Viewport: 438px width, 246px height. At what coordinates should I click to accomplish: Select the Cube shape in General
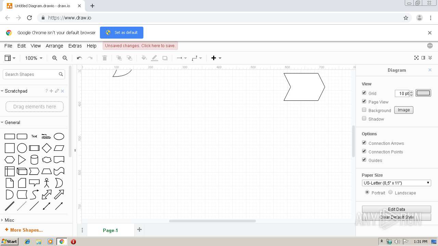click(22, 171)
